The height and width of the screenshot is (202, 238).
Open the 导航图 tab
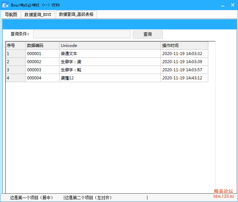pyautogui.click(x=11, y=15)
